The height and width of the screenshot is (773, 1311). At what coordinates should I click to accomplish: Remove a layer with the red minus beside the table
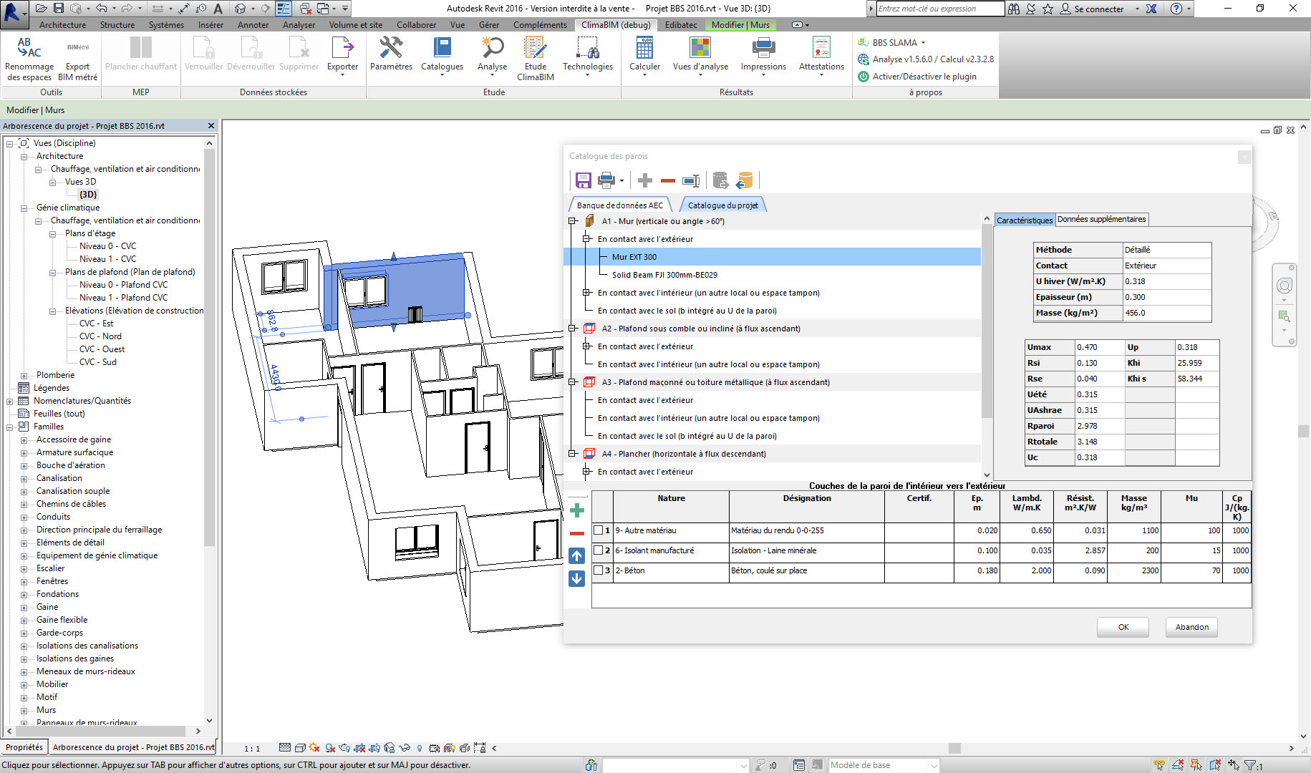point(577,533)
